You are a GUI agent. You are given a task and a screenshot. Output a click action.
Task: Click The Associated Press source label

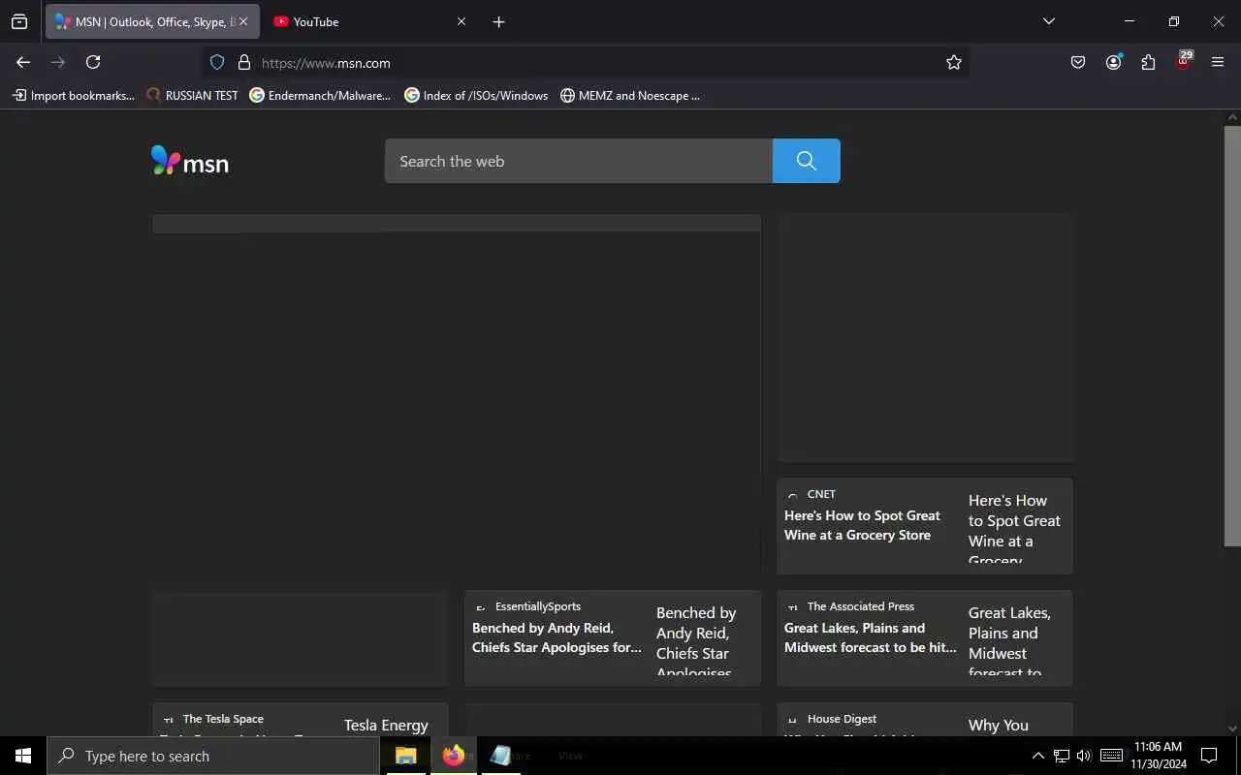(861, 606)
